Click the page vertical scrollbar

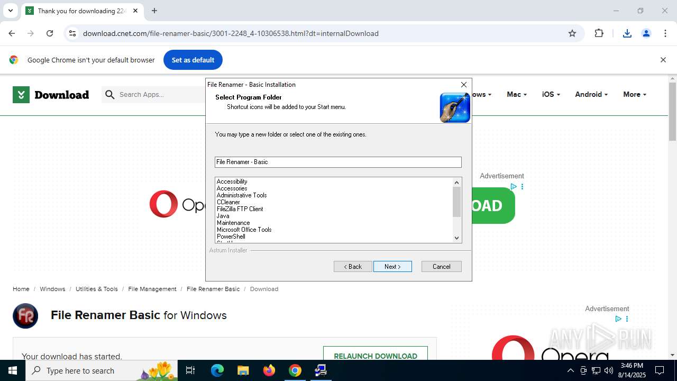coord(672,111)
